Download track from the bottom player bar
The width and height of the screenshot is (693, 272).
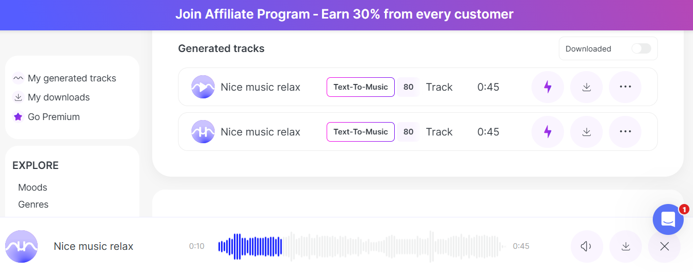click(625, 246)
